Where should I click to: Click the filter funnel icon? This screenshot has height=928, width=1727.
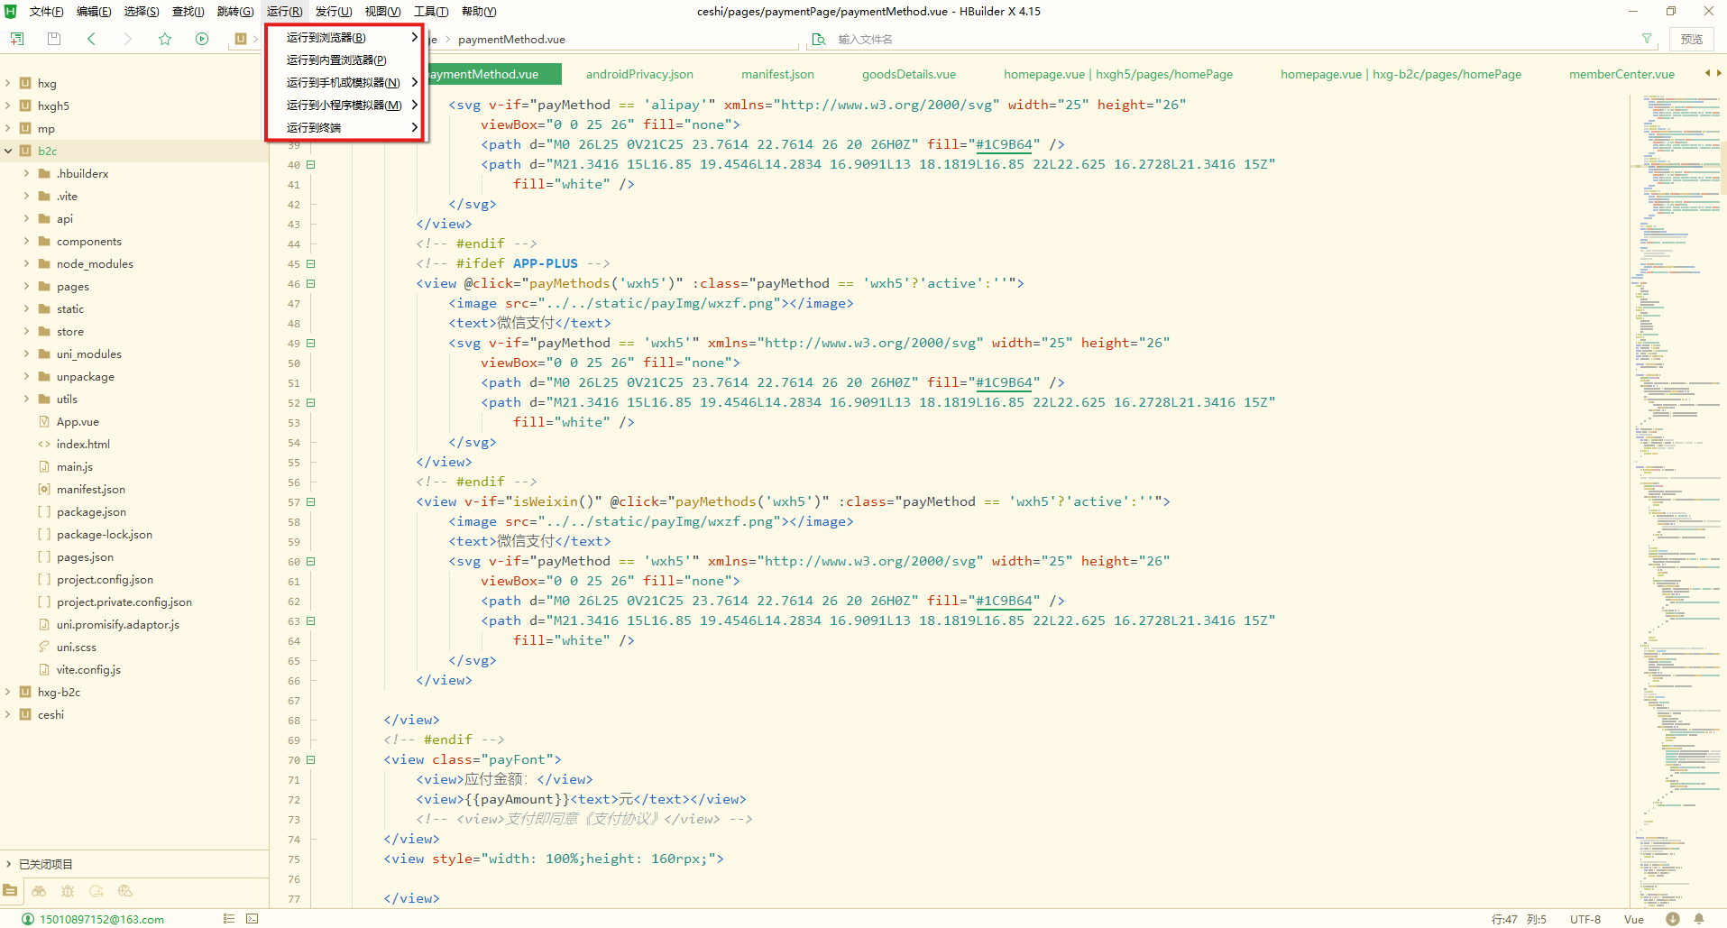click(1647, 39)
